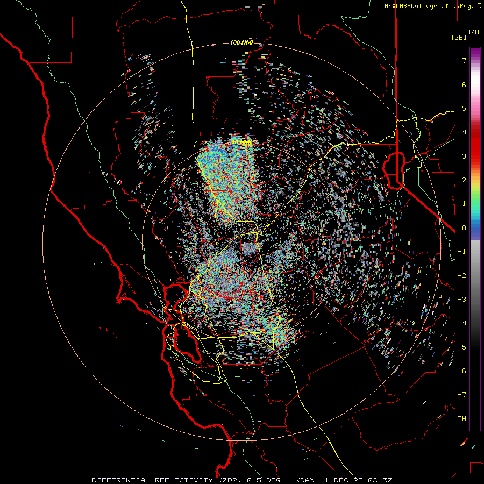The height and width of the screenshot is (484, 484).
Task: Select the 3 value on the color scale
Action: coord(464,156)
